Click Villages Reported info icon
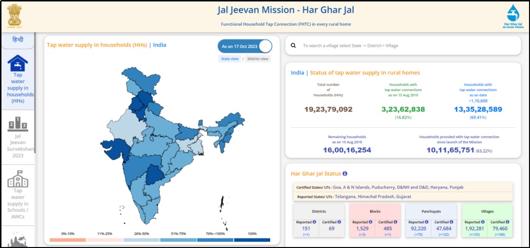 tap(482, 222)
